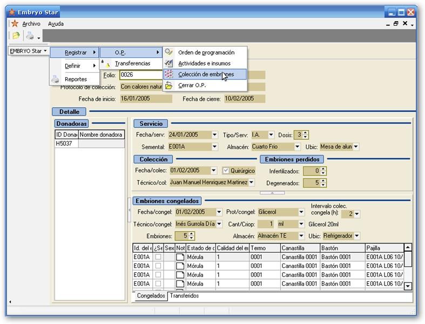
Task: Expand the Semental dropdown
Action: click(214, 147)
